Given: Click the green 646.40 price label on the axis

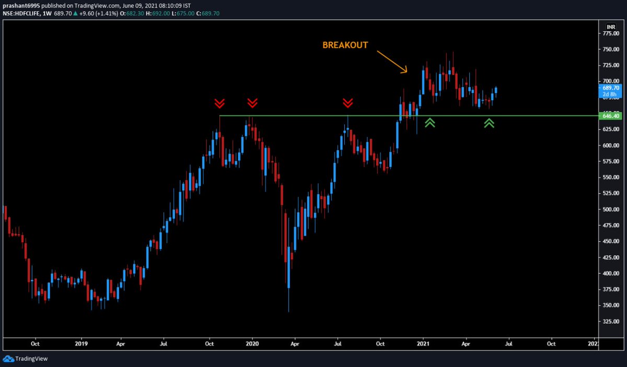Looking at the screenshot, I should pos(611,115).
